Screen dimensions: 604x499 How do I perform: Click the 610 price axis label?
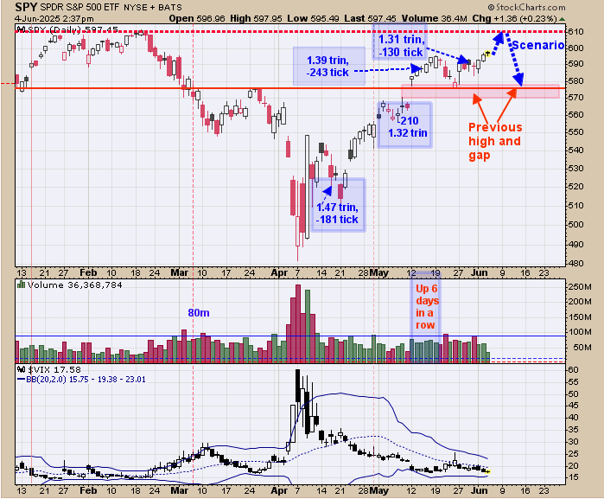575,32
